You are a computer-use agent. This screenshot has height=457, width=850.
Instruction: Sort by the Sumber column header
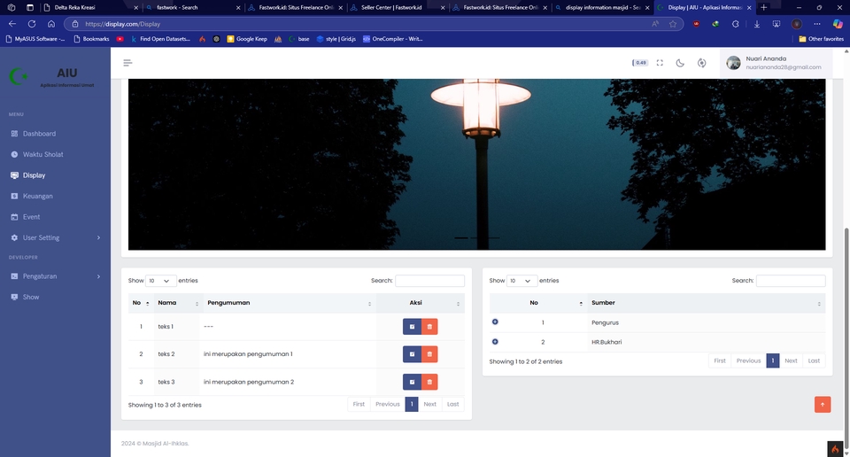pyautogui.click(x=706, y=303)
